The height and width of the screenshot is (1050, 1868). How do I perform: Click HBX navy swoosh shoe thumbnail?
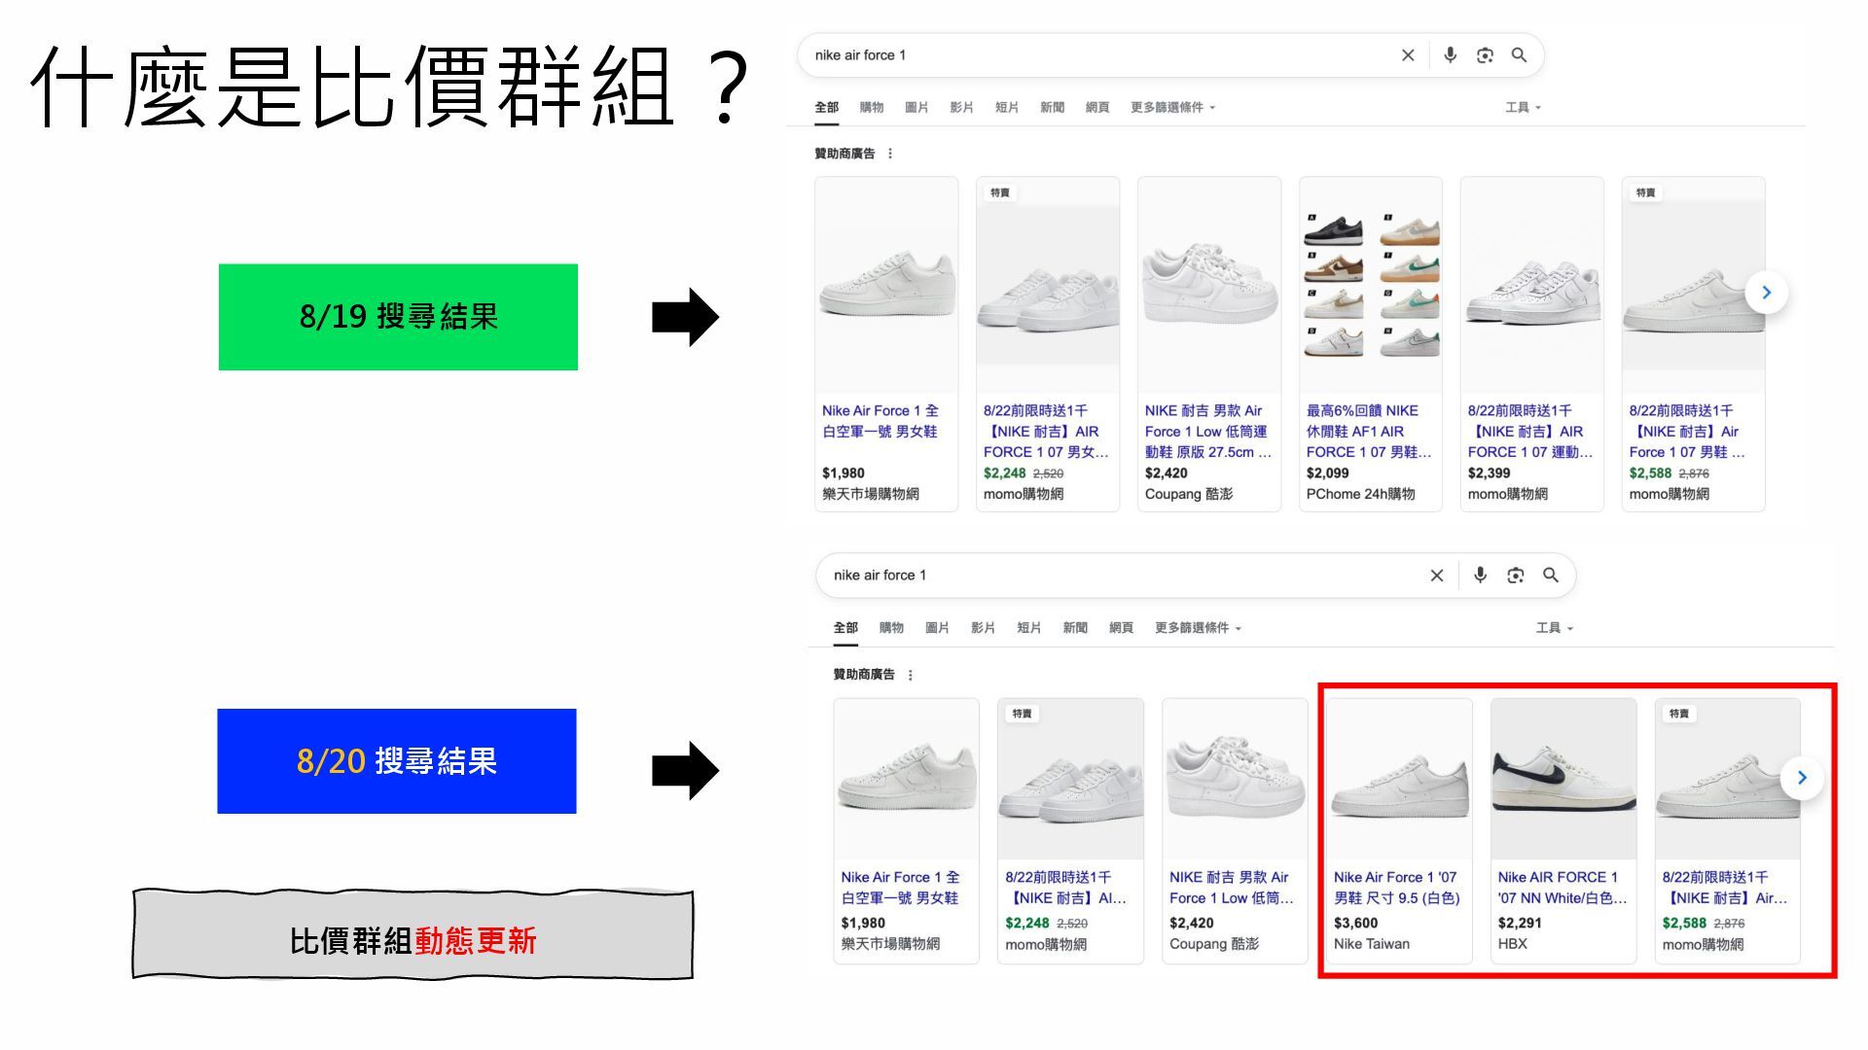[1563, 778]
